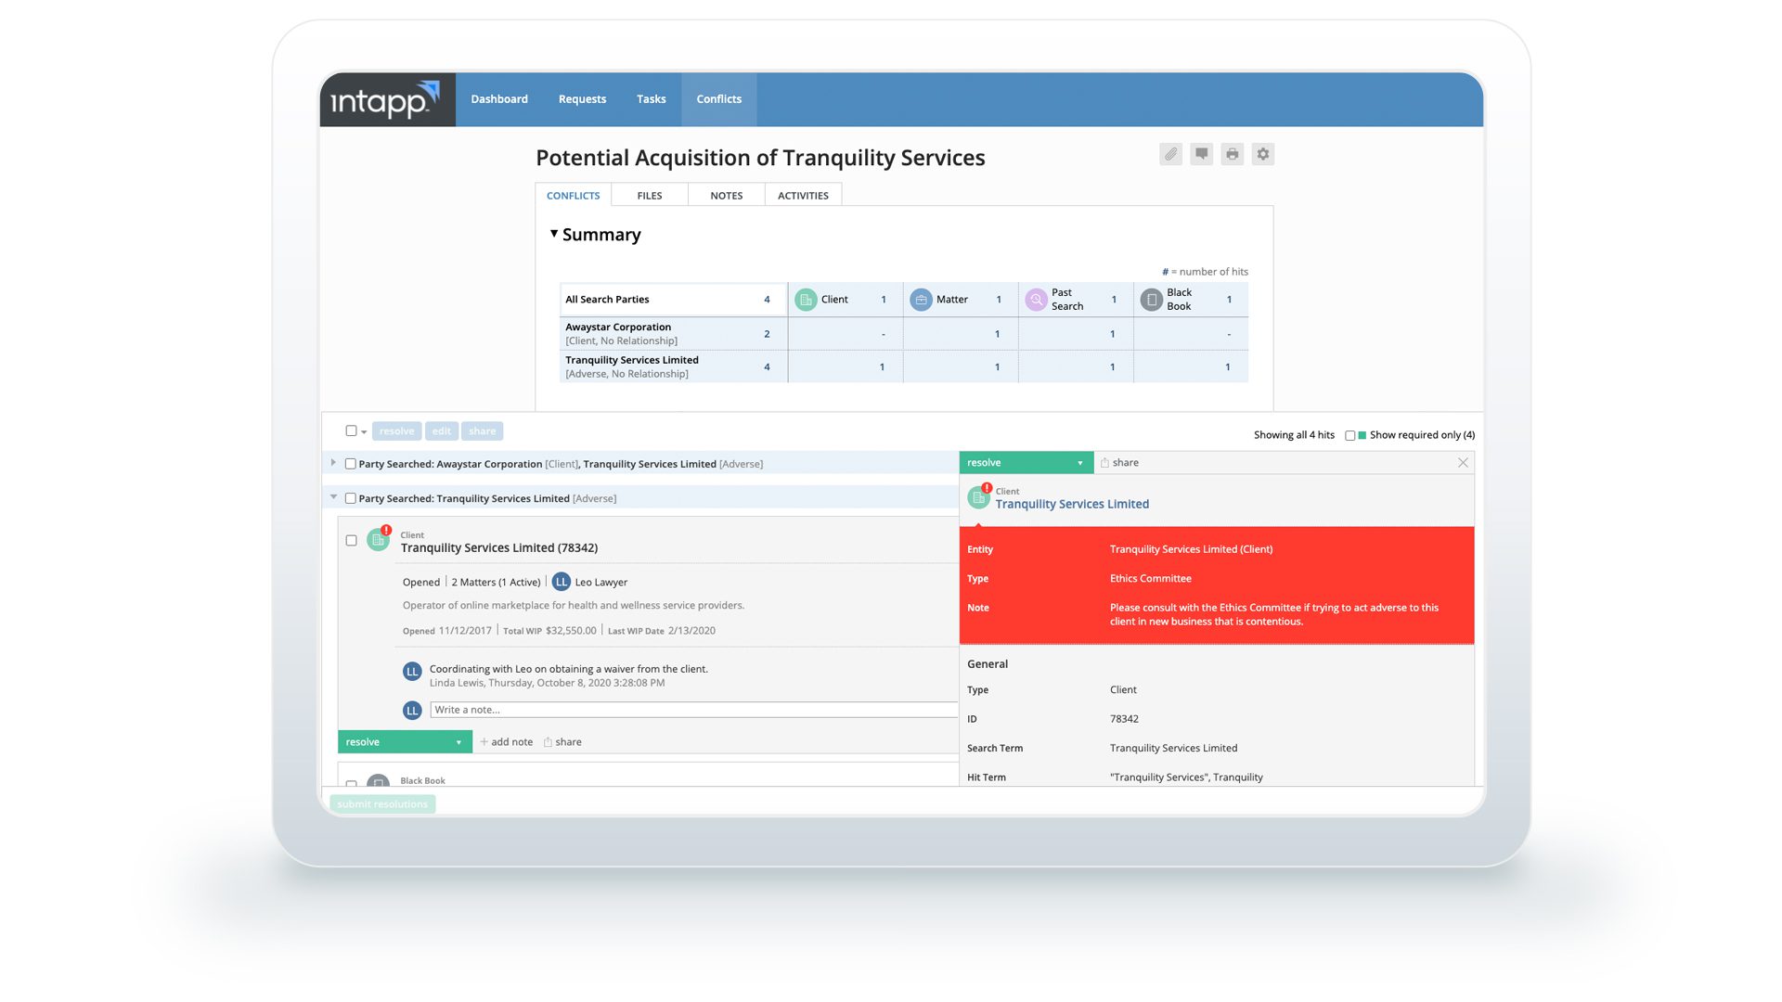Click the LL avatar beside Write a note field

(412, 711)
